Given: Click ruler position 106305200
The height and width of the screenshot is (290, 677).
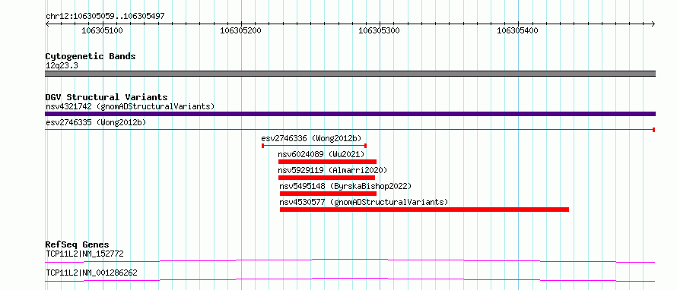Looking at the screenshot, I should pyautogui.click(x=241, y=30).
